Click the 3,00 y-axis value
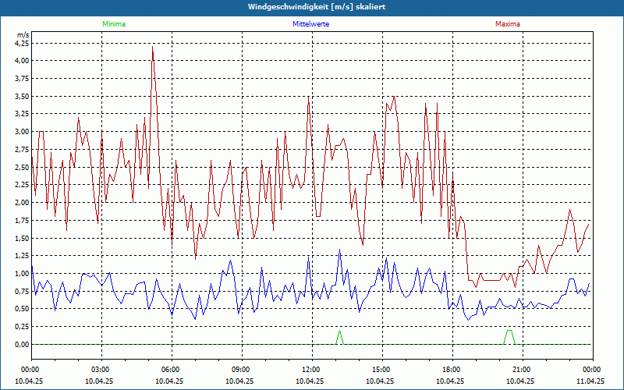 pyautogui.click(x=22, y=132)
